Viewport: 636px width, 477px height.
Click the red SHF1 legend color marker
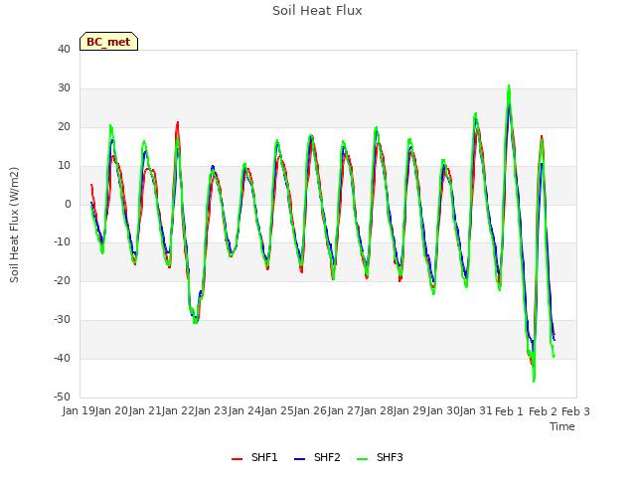(237, 459)
